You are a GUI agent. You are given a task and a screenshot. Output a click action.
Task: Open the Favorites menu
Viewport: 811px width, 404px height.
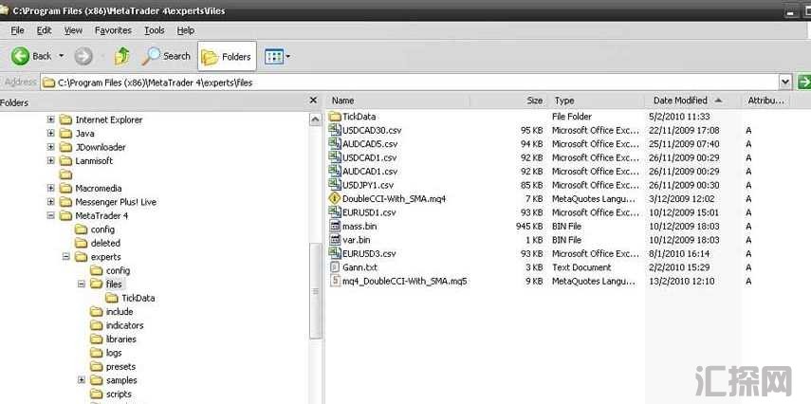click(x=113, y=30)
